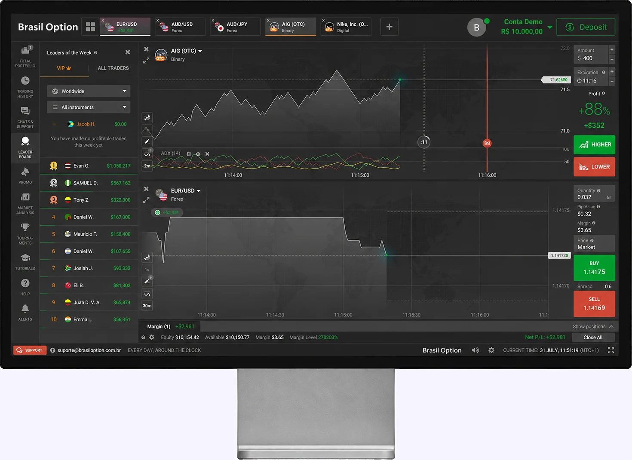
Task: Open the asset grid layout icon
Action: pyautogui.click(x=90, y=27)
